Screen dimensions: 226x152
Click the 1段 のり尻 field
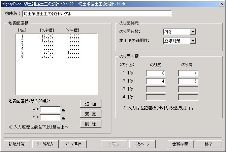[156, 73]
